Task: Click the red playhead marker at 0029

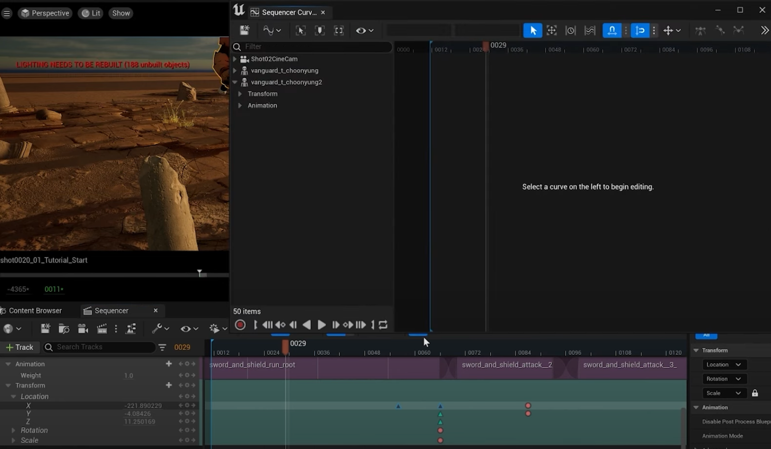Action: (x=285, y=346)
